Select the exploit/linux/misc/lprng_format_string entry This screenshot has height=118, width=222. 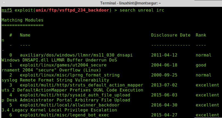[70, 75]
